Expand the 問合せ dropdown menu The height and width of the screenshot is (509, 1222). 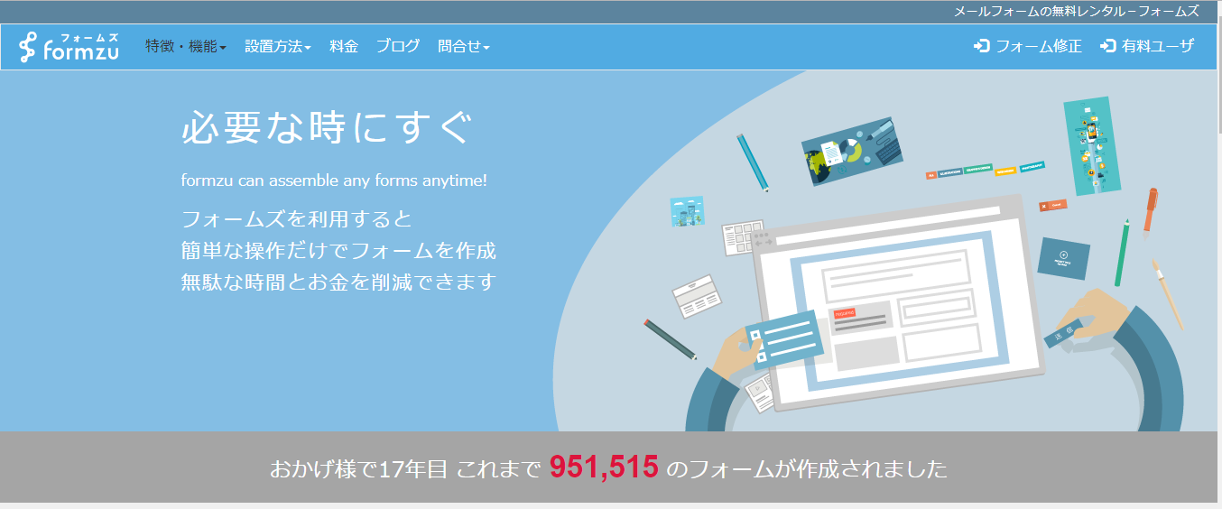(x=463, y=47)
